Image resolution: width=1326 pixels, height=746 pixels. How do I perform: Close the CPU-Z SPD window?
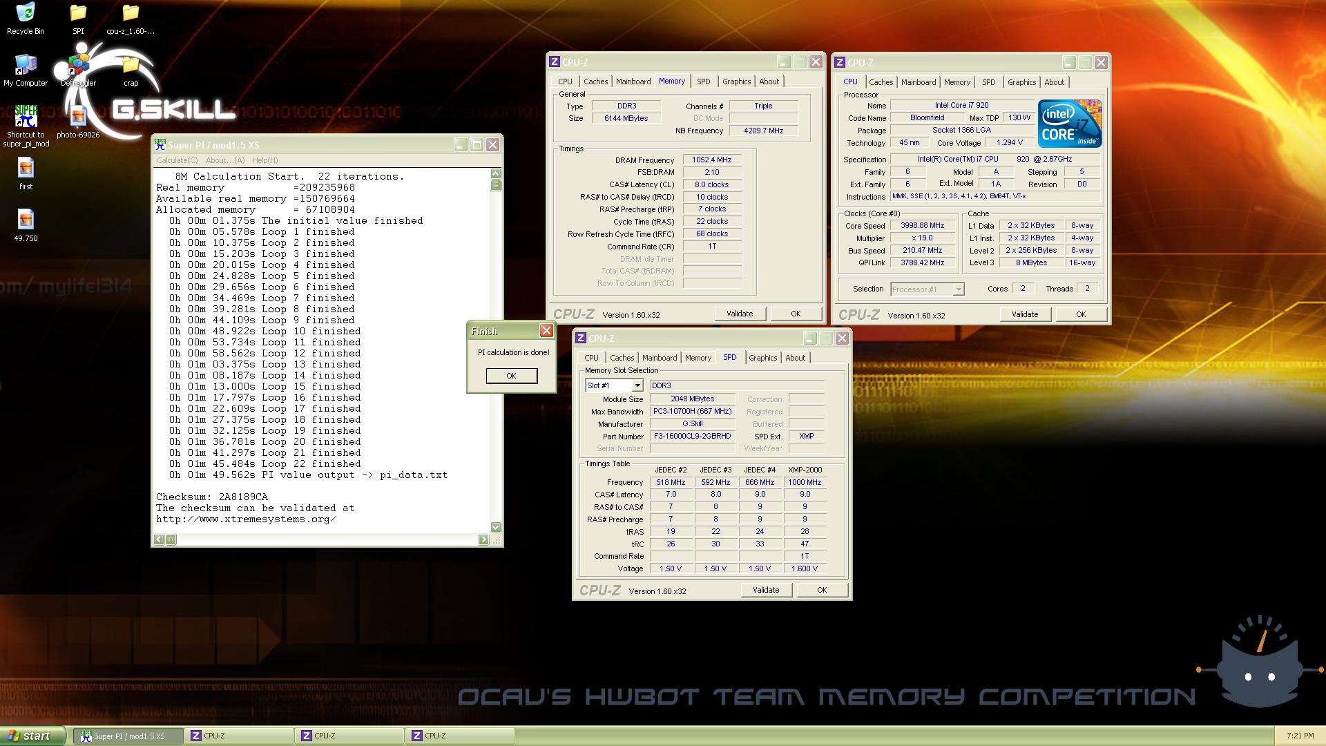(x=842, y=338)
